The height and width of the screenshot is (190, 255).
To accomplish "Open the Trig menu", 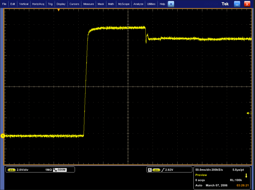I will pyautogui.click(x=50, y=4).
